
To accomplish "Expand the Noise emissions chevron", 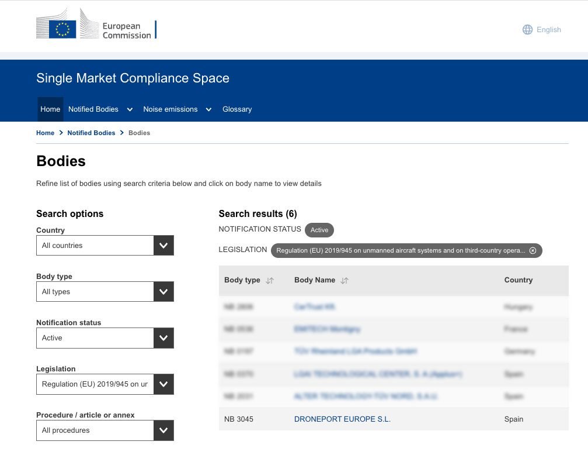I will [x=208, y=109].
